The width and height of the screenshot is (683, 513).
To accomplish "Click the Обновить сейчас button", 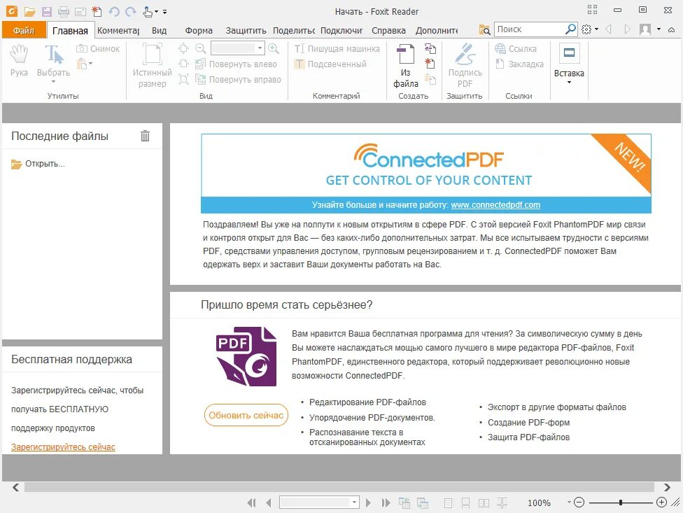I will point(246,416).
